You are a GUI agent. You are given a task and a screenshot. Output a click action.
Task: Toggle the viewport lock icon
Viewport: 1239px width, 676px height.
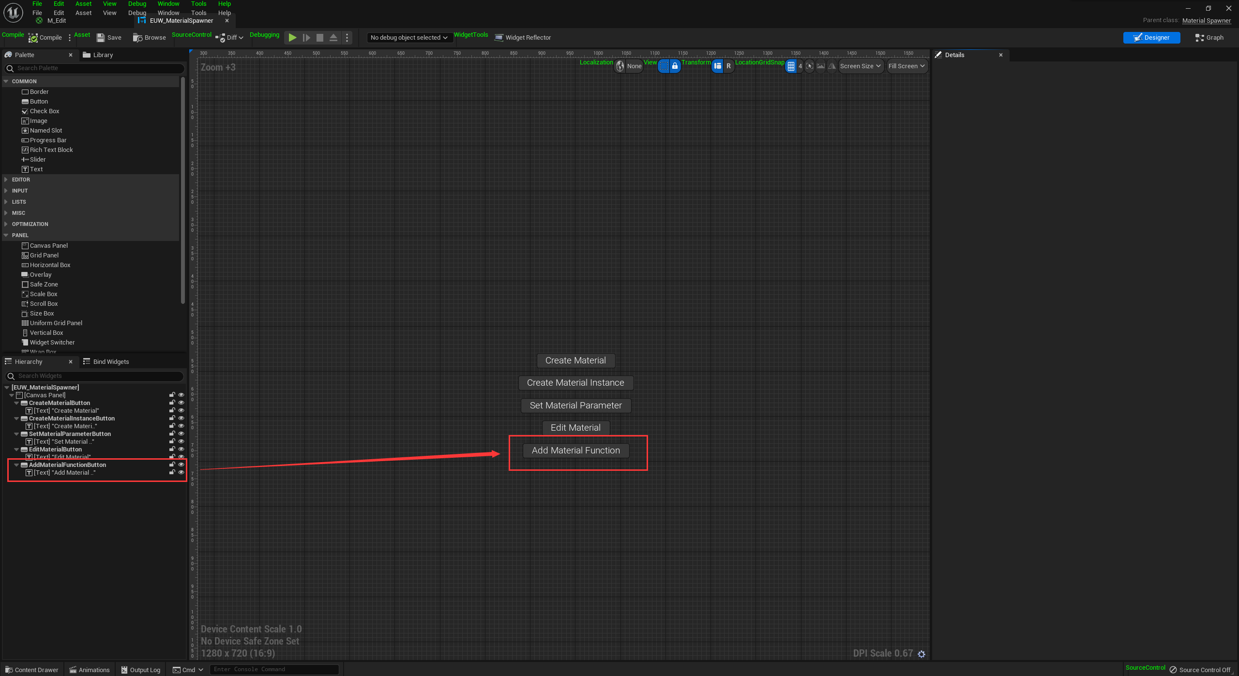point(675,66)
